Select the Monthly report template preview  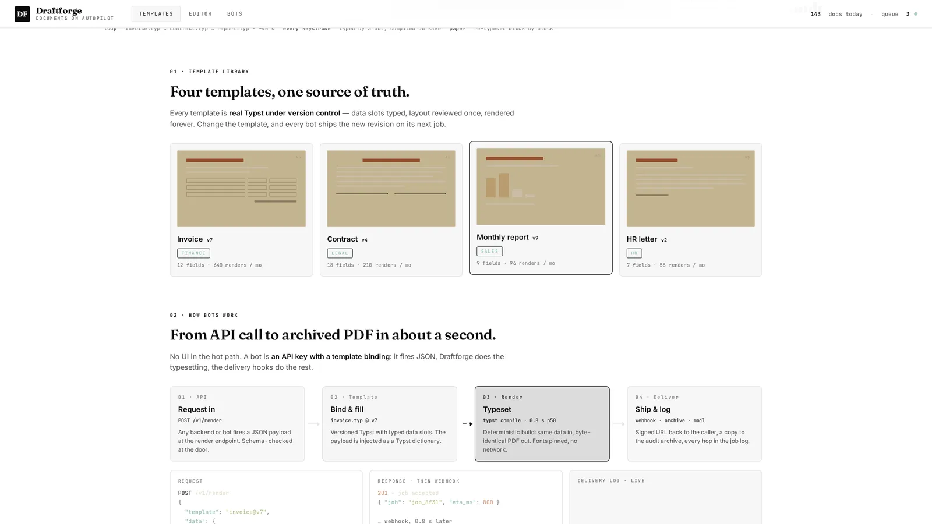(x=541, y=187)
